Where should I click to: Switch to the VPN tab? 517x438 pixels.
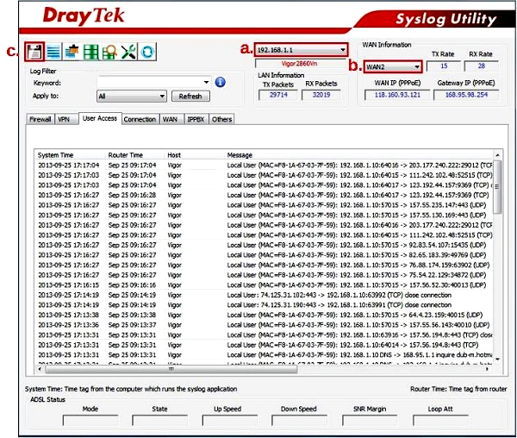[64, 119]
